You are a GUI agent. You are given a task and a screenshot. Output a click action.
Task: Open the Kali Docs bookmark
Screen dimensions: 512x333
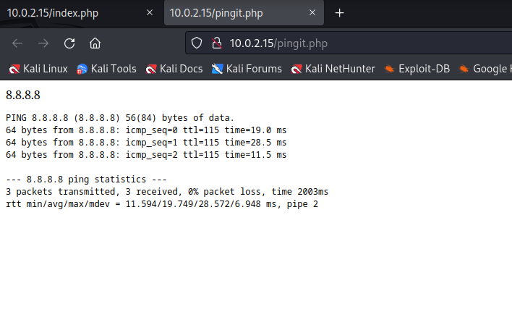pos(174,69)
